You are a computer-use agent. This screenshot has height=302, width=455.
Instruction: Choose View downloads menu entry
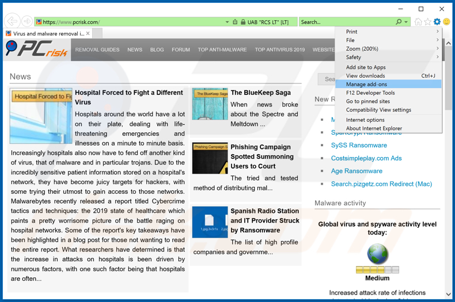click(388, 76)
